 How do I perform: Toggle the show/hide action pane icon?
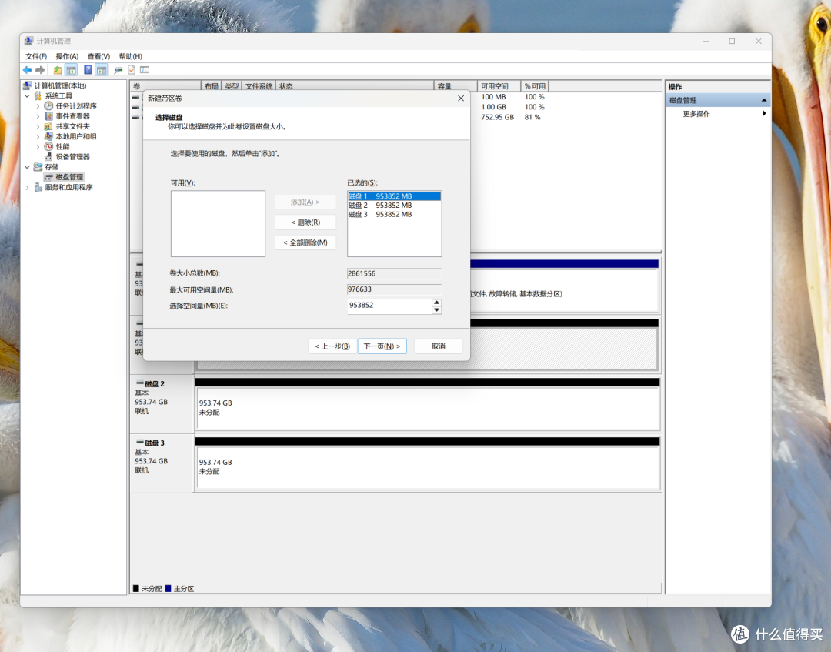click(x=102, y=70)
